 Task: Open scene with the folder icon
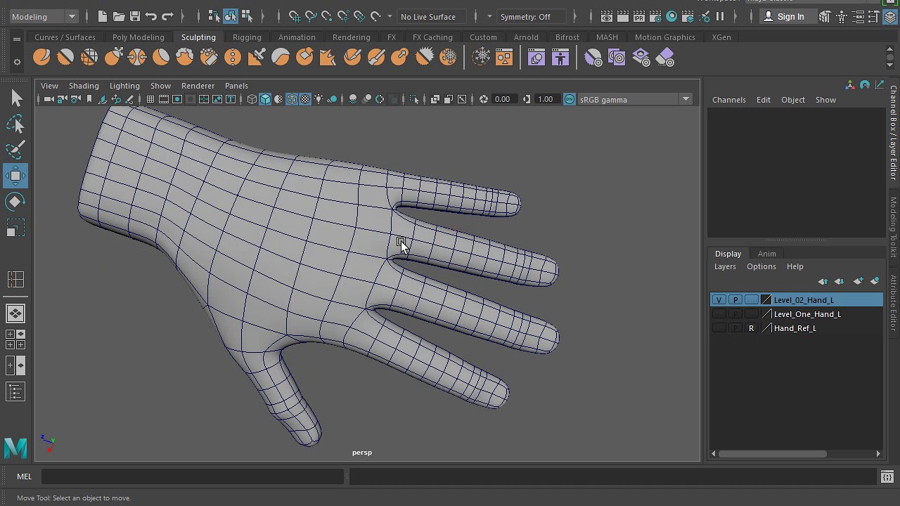(119, 16)
